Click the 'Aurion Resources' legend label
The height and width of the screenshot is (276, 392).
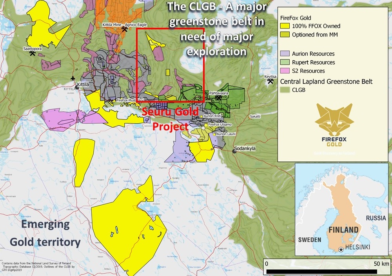tap(313, 54)
